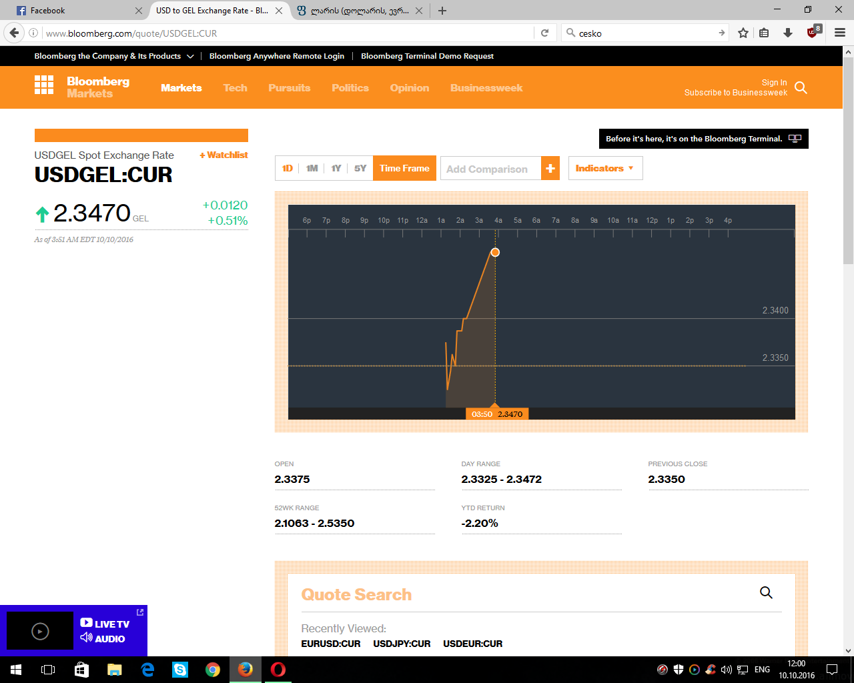This screenshot has height=683, width=854.
Task: Close the Facebook tab
Action: [139, 11]
